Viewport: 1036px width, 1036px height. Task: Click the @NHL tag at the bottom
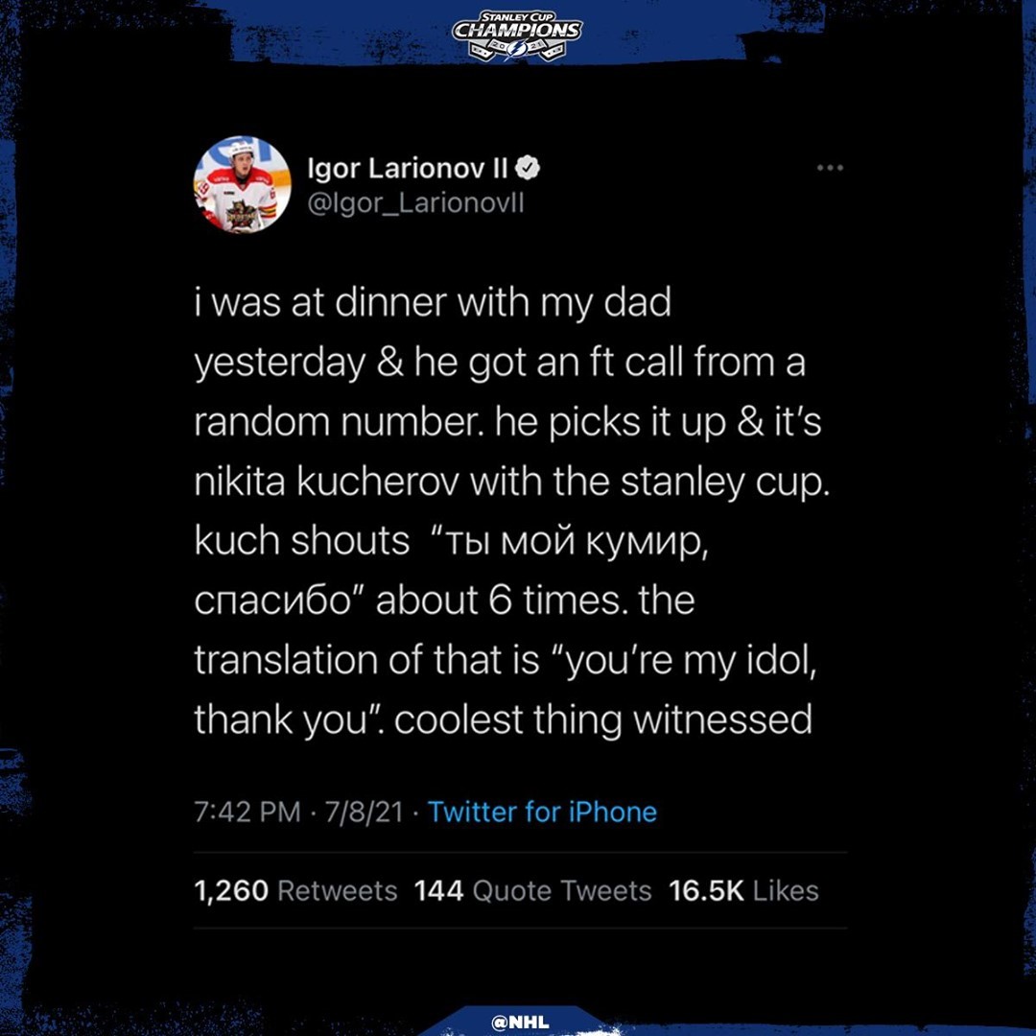click(x=520, y=1022)
